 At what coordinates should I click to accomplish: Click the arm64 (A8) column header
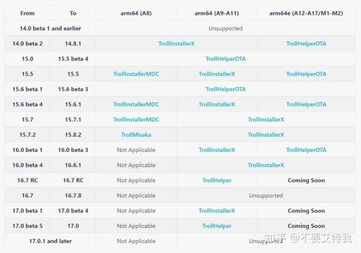[x=136, y=13]
